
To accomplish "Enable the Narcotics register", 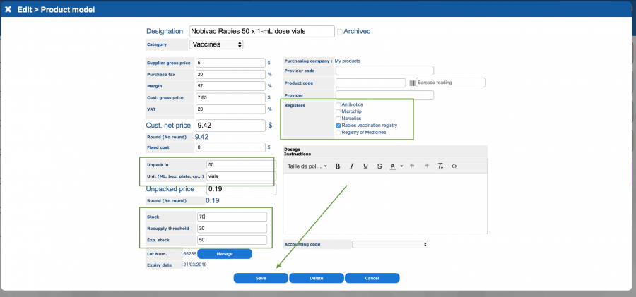I will click(x=338, y=119).
